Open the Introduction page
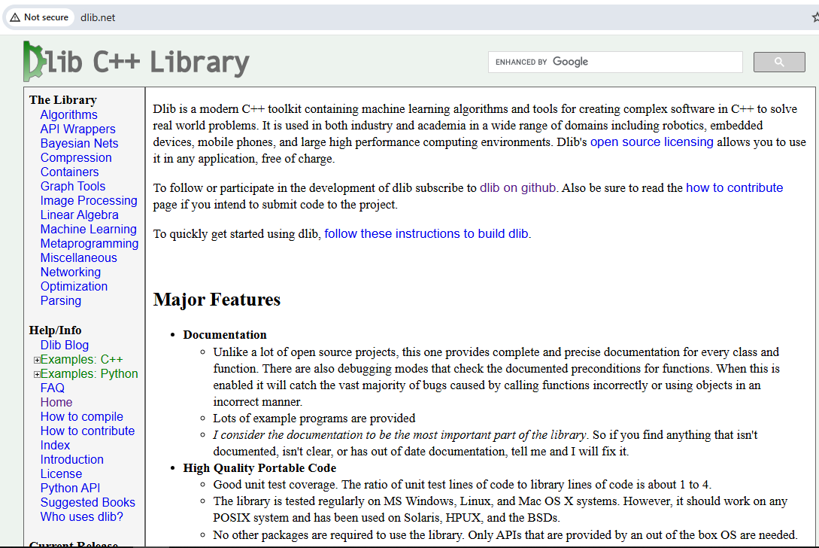This screenshot has width=819, height=548. point(71,459)
